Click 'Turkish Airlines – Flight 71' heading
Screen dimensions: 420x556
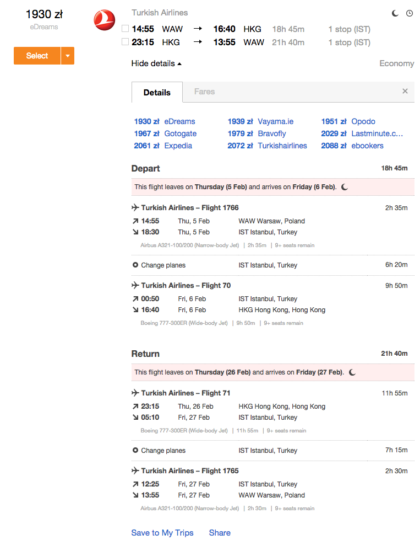point(186,393)
